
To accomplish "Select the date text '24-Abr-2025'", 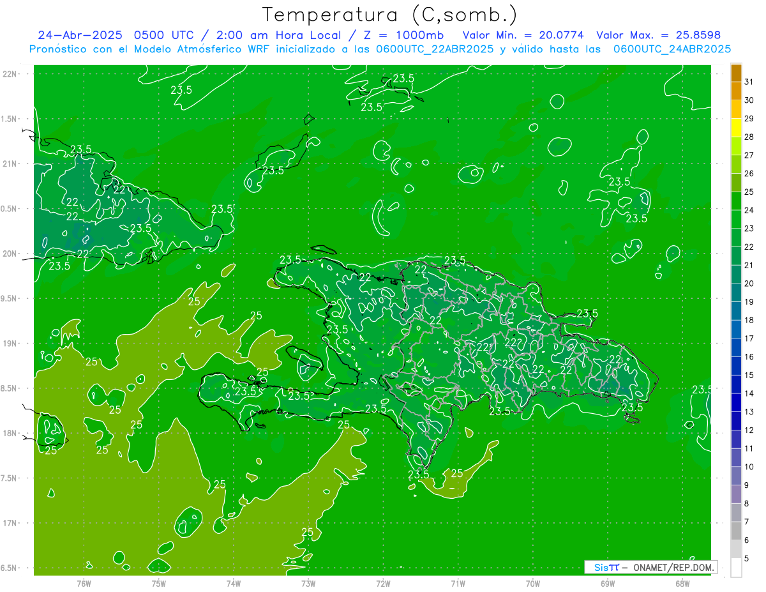I will coord(80,35).
